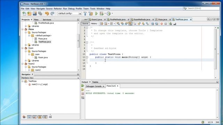Image resolution: width=223 pixels, height=125 pixels.
Task: Collapse the default package node
Action: click(x=29, y=35)
